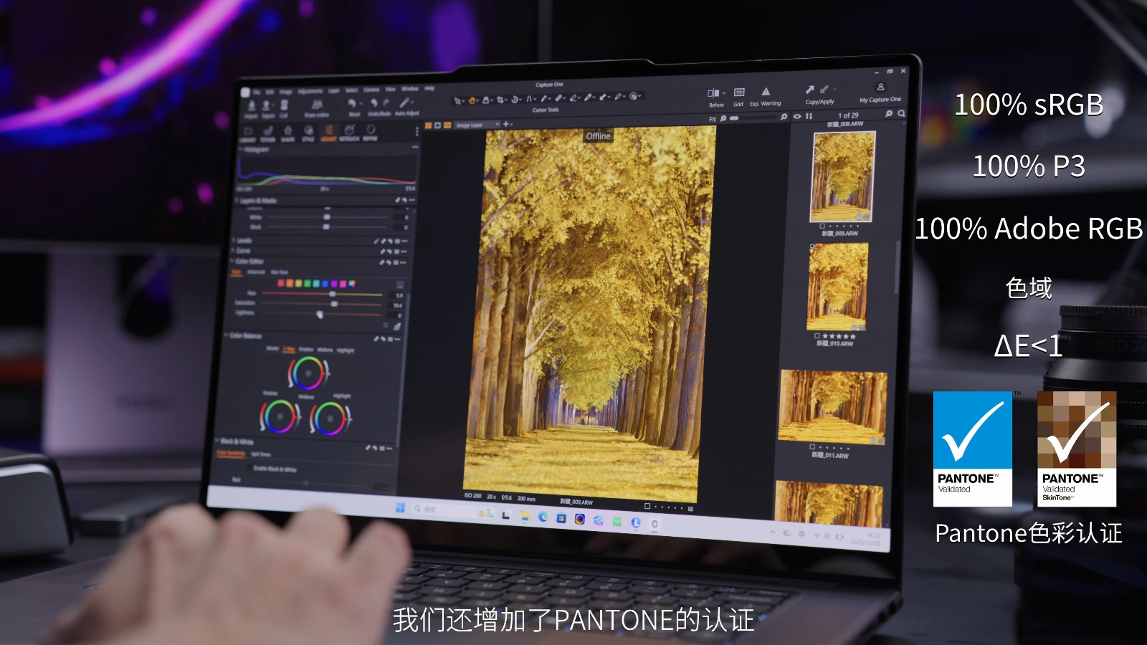Toggle the Before comparison view
The height and width of the screenshot is (645, 1147).
[x=713, y=93]
